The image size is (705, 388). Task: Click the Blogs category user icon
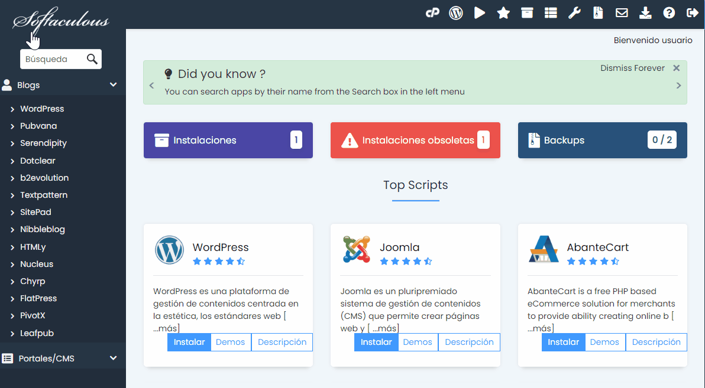pos(7,85)
